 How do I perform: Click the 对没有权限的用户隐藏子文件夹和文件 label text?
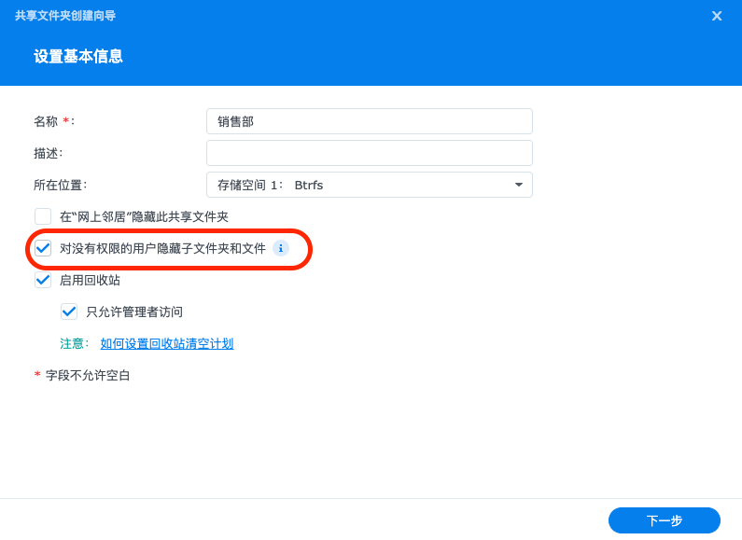pos(162,248)
